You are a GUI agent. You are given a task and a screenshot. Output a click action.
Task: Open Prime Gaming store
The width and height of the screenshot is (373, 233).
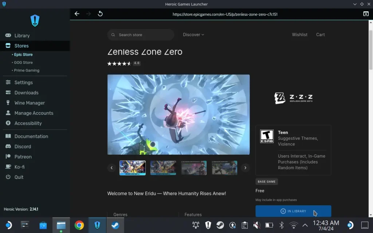coord(26,70)
